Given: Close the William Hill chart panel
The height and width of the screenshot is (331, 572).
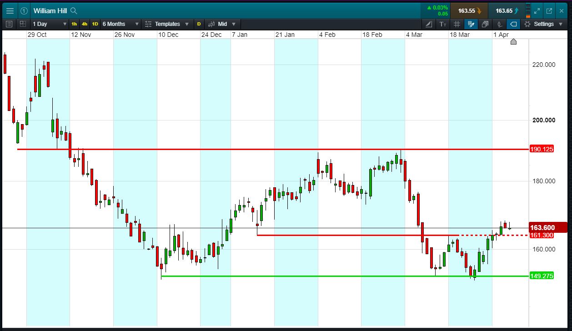Looking at the screenshot, I should click(x=562, y=11).
